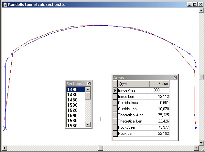Close the Areas panel
Viewport: 205px width, 152px height.
tap(175, 77)
